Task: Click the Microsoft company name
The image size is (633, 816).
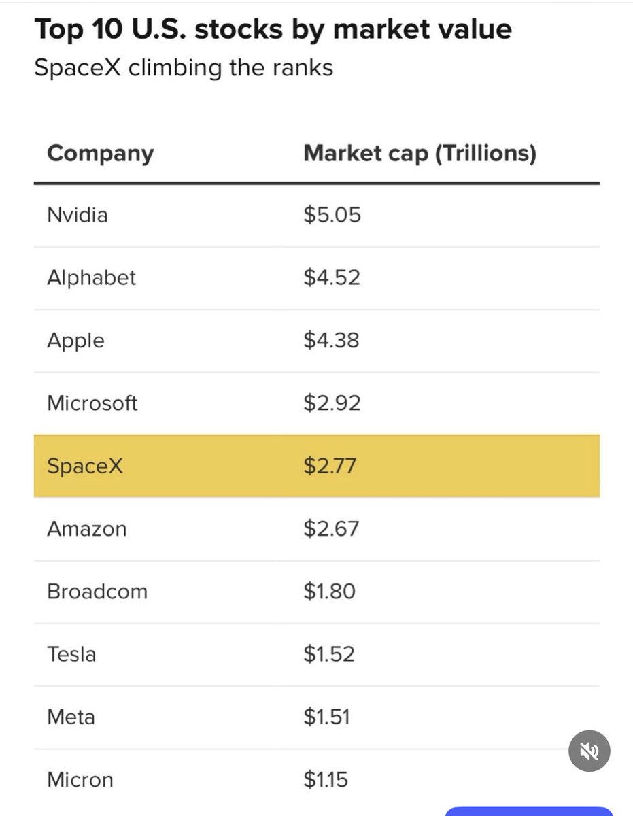Action: tap(92, 403)
